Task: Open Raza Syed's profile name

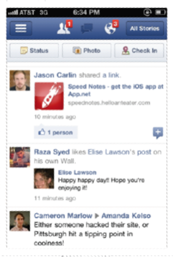Action: click(52, 152)
